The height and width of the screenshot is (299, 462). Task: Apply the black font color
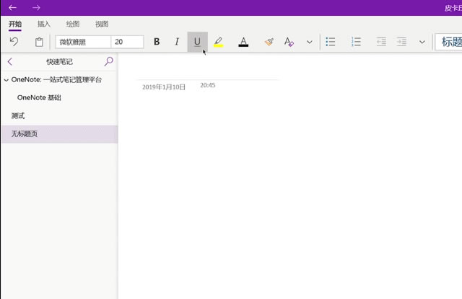(x=243, y=42)
